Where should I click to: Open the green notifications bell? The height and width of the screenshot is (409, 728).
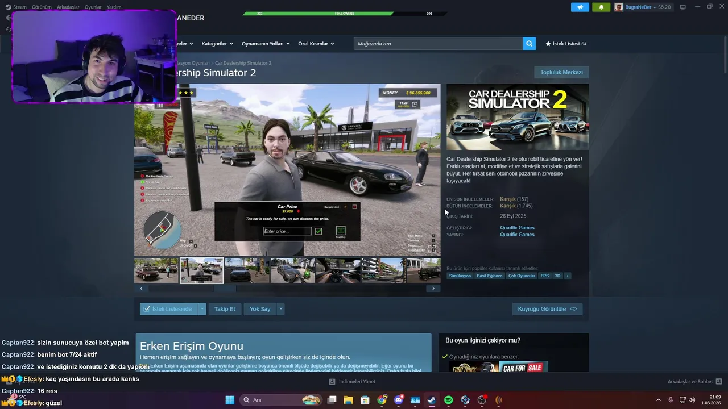(x=601, y=7)
